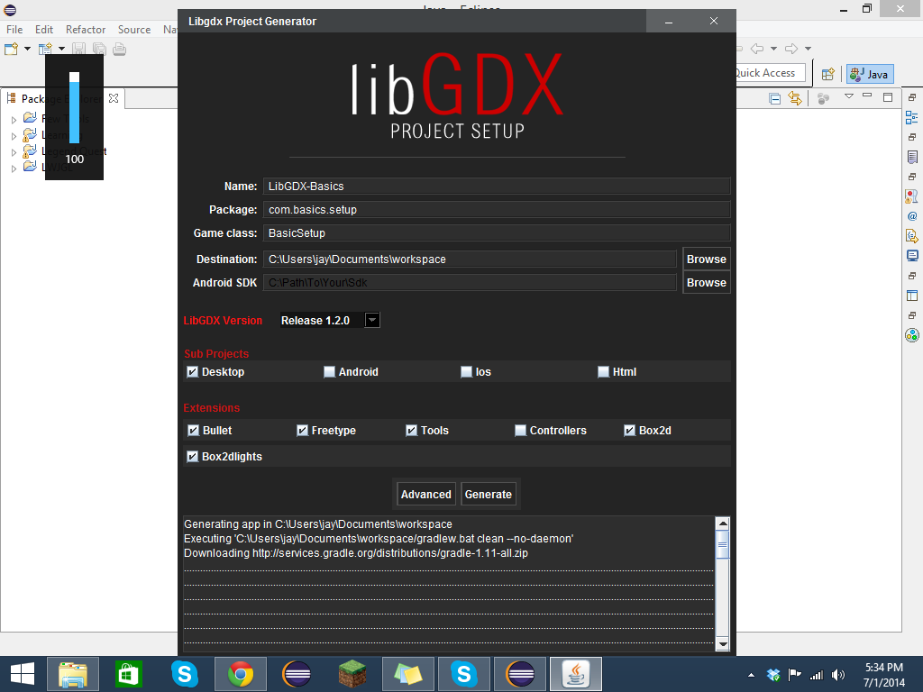Screen dimensions: 923x692
Task: Maximize the Package Explorer view panel
Action: click(x=888, y=97)
